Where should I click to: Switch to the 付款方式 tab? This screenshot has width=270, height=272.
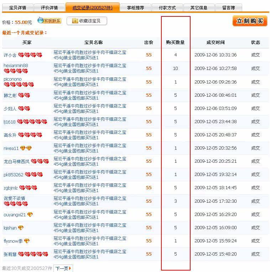coord(167,8)
